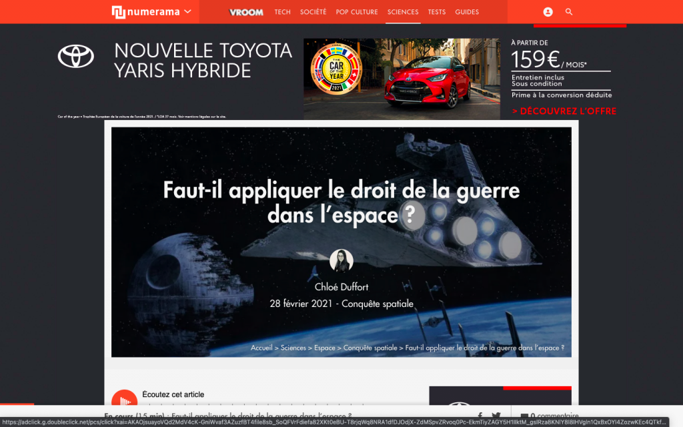Open the '0 commentaire' link
Viewport: 683px width, 427px height.
[550, 416]
